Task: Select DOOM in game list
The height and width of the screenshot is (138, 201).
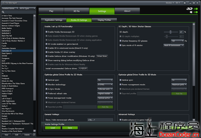Action: tap(17, 56)
